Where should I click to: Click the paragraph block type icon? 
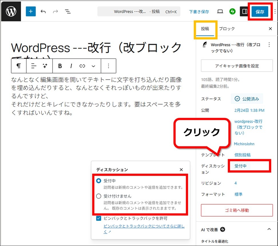pos(19,66)
